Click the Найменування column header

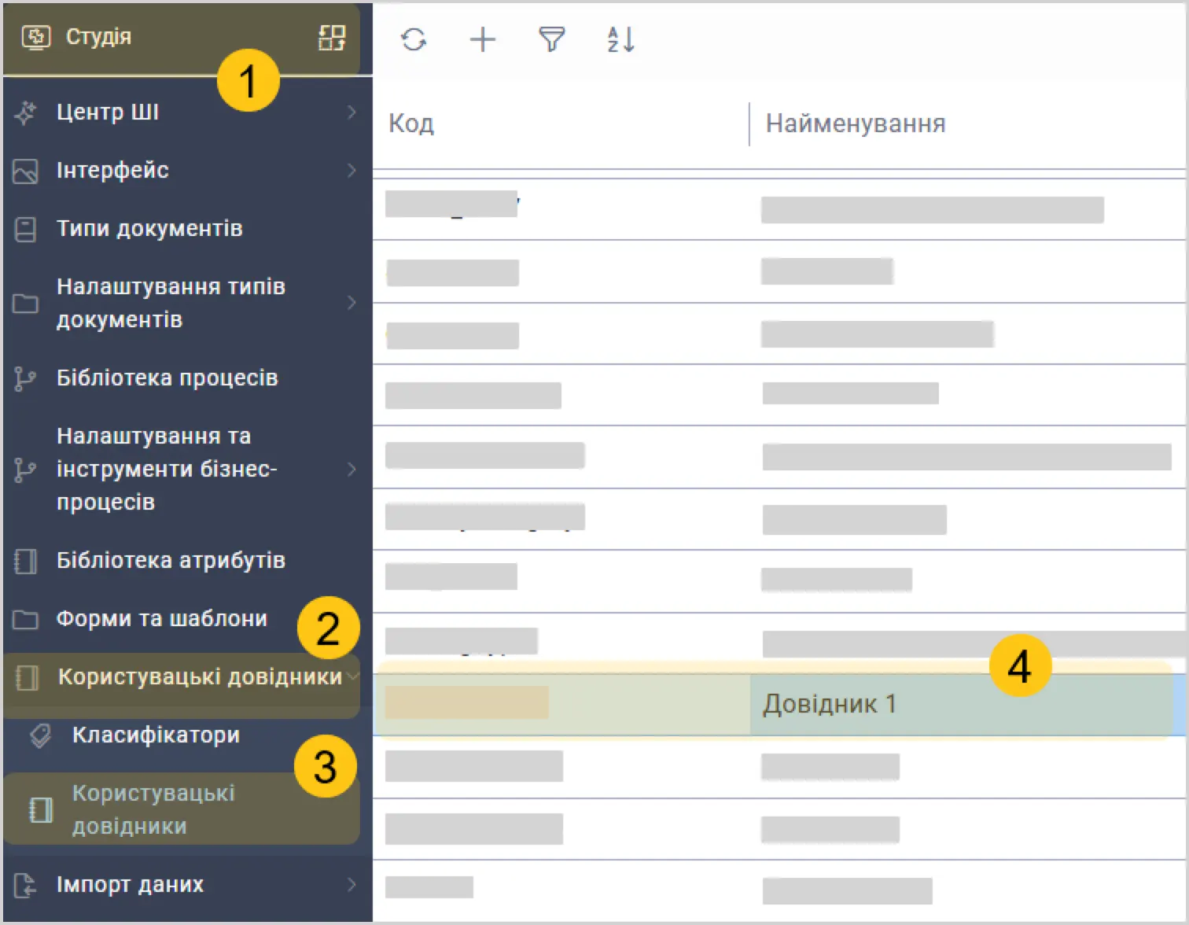(x=856, y=123)
